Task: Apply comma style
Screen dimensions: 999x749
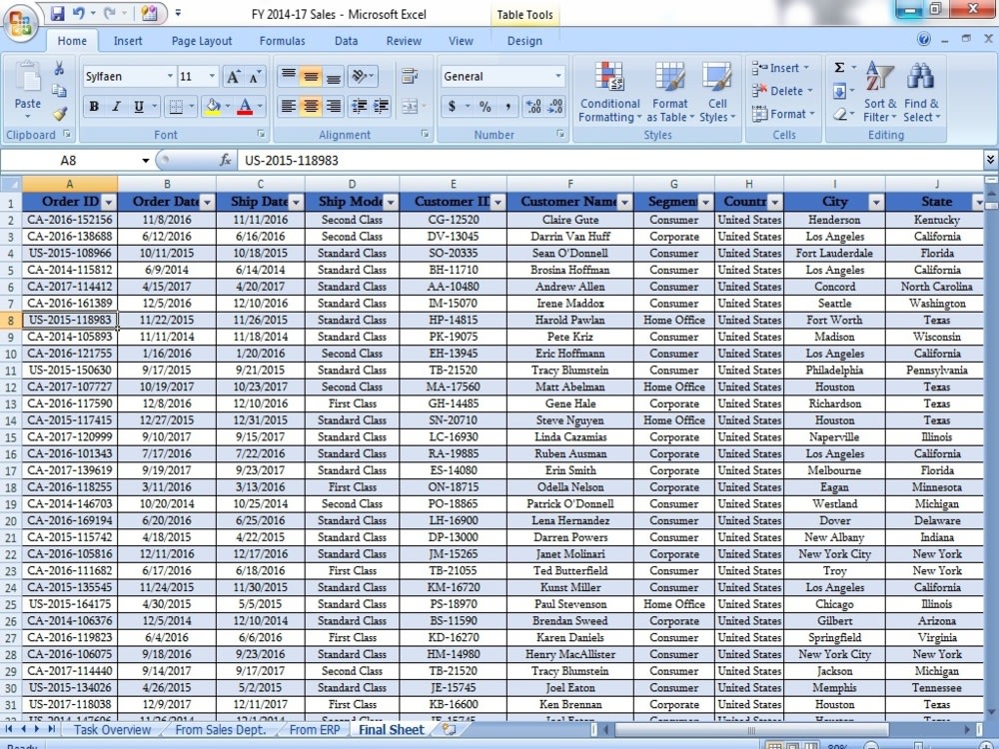Action: point(507,107)
